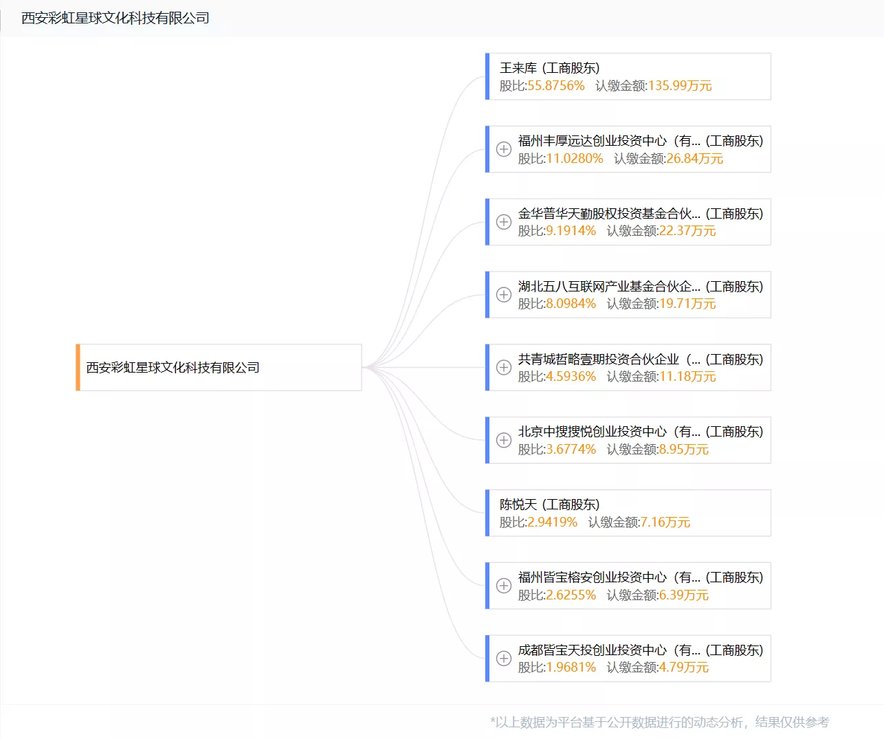This screenshot has width=884, height=739.
Task: Expand 共青城哲略壹期投资合伙企业 shareholder node
Action: pyautogui.click(x=504, y=368)
